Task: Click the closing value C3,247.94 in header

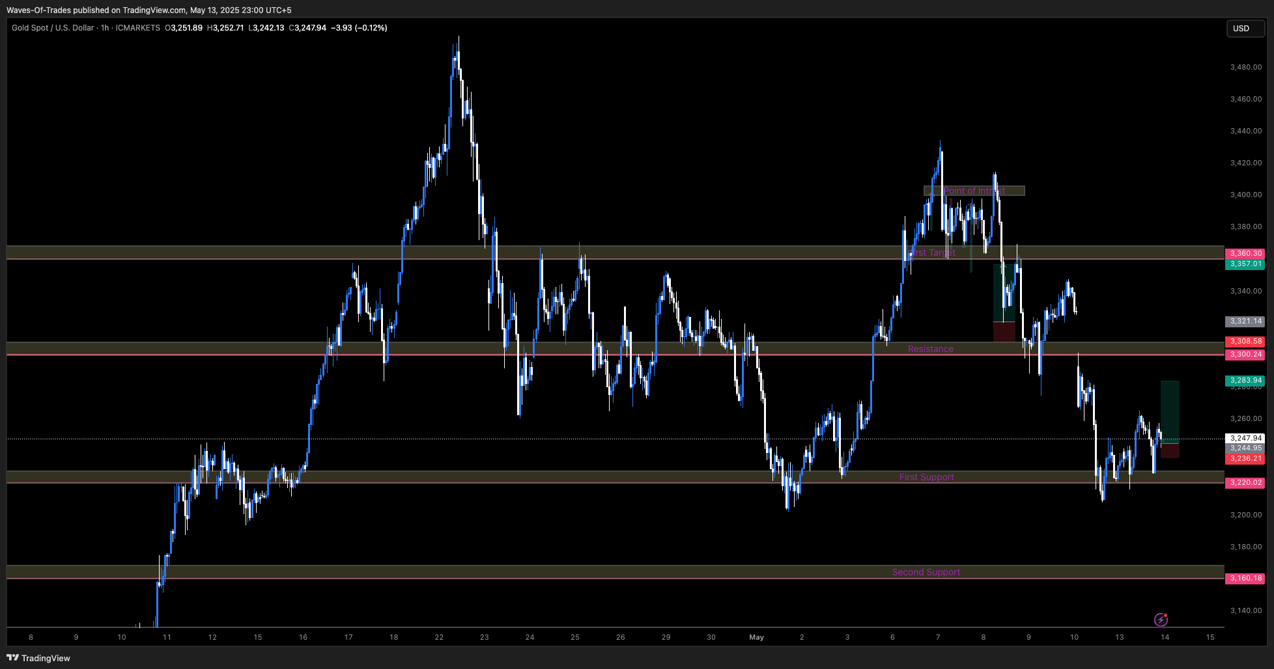Action: 307,28
